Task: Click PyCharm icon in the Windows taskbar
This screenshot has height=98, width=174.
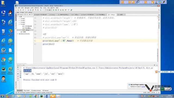Action: 42,96
